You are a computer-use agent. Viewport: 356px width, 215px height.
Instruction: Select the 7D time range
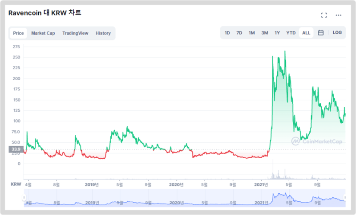pos(239,33)
